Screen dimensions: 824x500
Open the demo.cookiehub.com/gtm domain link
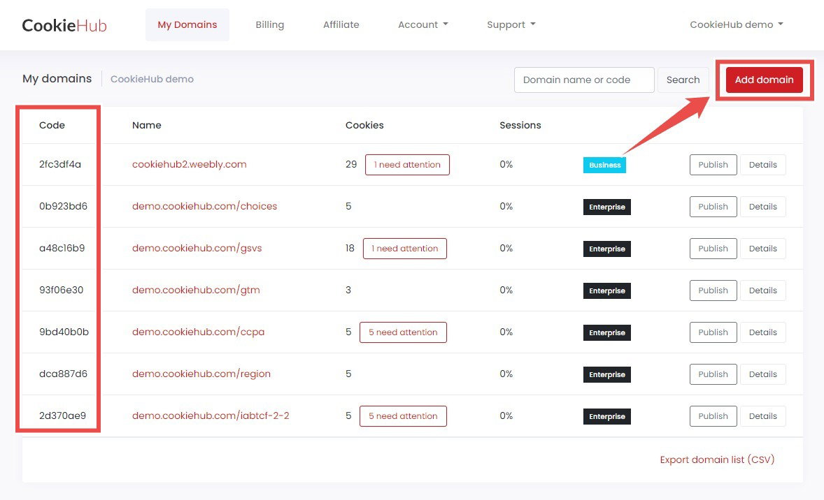pyautogui.click(x=195, y=290)
